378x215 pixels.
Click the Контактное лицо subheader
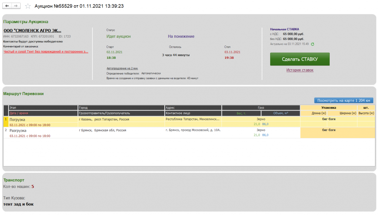click(193, 113)
